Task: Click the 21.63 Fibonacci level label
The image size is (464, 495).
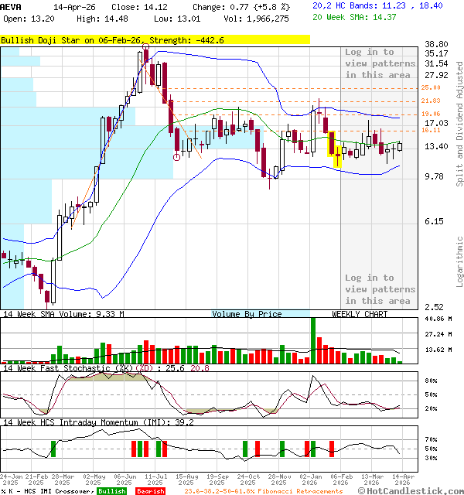Action: 432,101
